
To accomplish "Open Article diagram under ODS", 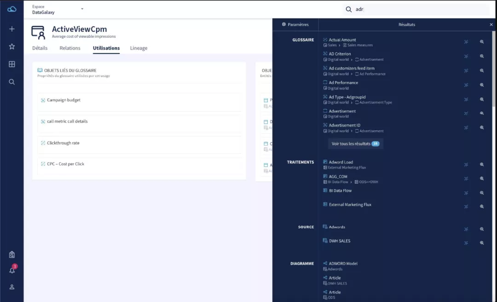I will 335,292.
